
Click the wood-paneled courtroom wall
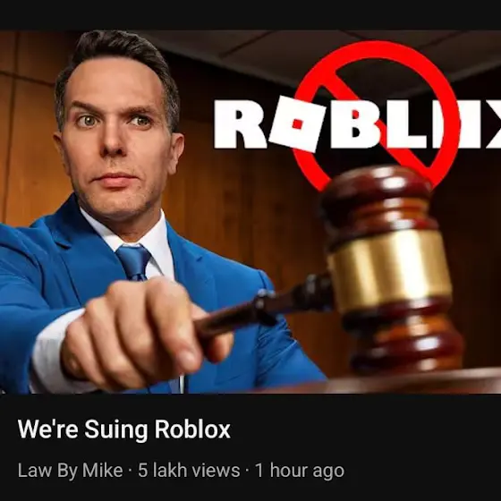(29, 128)
